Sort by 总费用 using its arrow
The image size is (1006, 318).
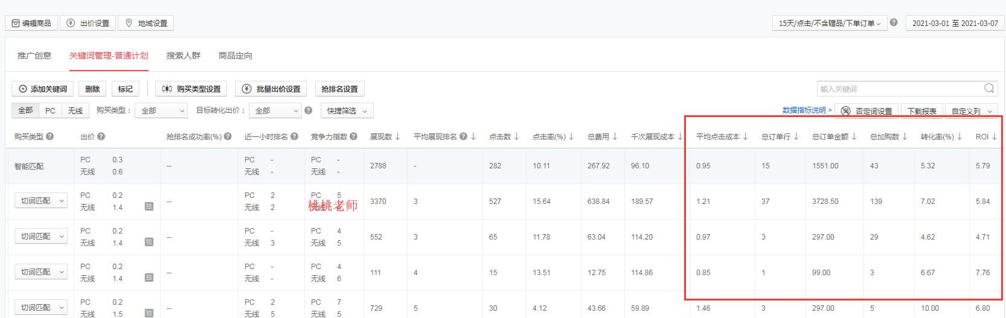click(x=615, y=136)
